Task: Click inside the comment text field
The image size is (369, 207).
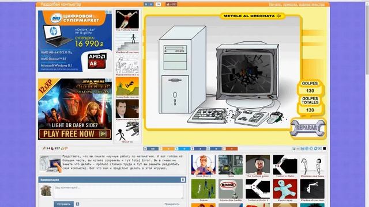Action: [x=119, y=191]
